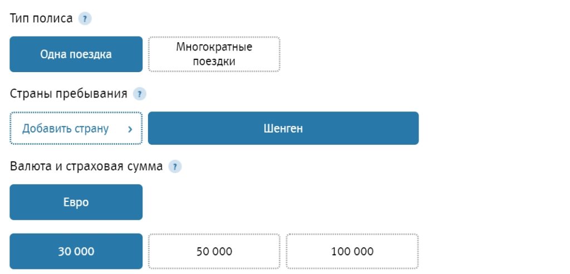
Task: Click the Тип полиса section label
Action: (x=41, y=18)
